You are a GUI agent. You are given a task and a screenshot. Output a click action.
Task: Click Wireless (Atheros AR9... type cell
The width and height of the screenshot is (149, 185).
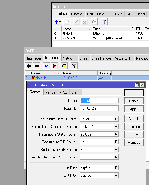(110, 38)
